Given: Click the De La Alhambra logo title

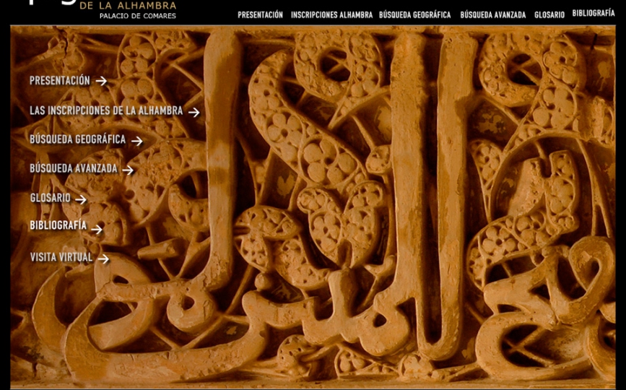Looking at the screenshot, I should (128, 6).
